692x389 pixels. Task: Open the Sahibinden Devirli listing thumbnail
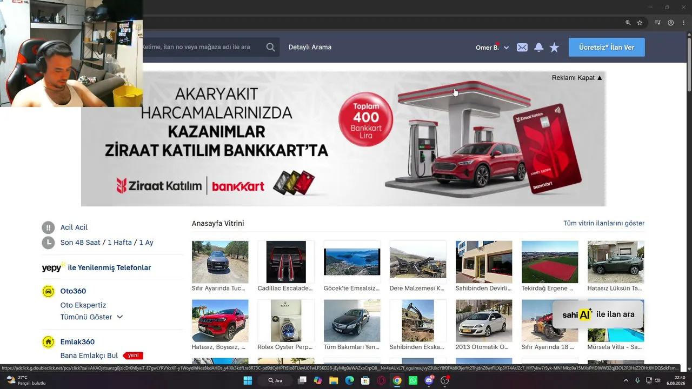[x=484, y=262]
